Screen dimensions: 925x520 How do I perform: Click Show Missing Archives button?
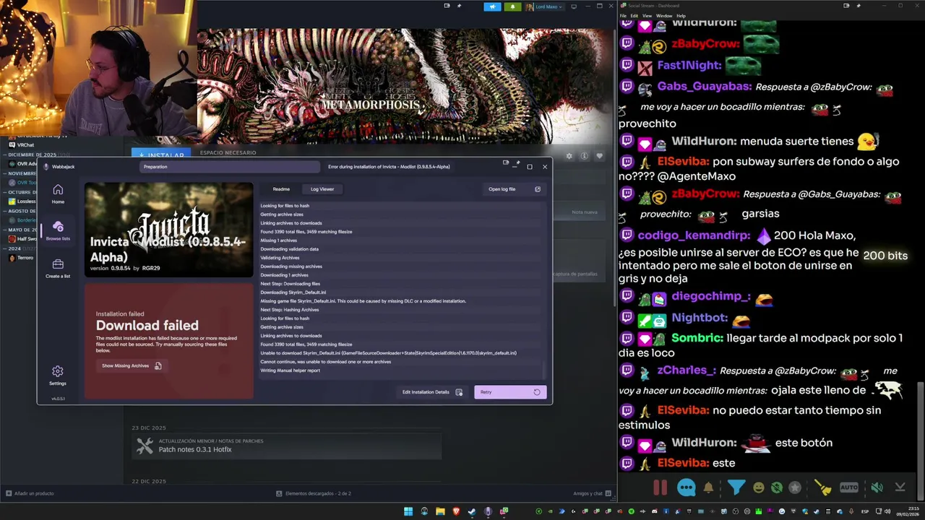click(132, 365)
